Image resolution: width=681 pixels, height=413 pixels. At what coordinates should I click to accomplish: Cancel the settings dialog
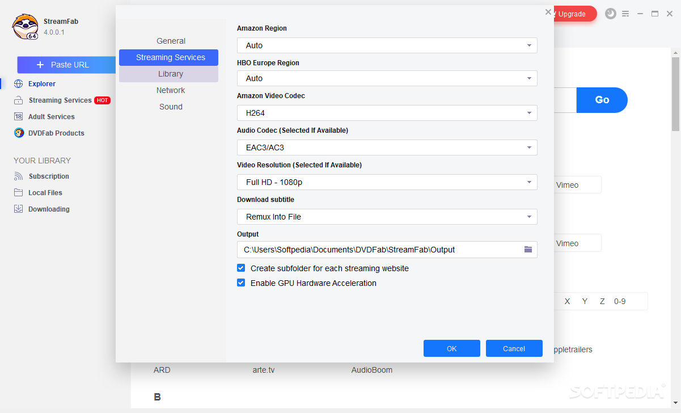[x=514, y=348]
